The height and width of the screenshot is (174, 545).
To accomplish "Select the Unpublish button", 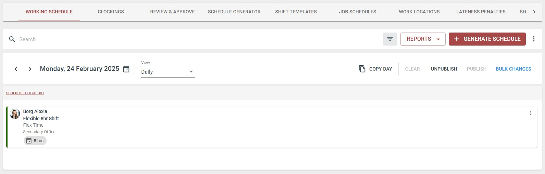I will [x=444, y=69].
